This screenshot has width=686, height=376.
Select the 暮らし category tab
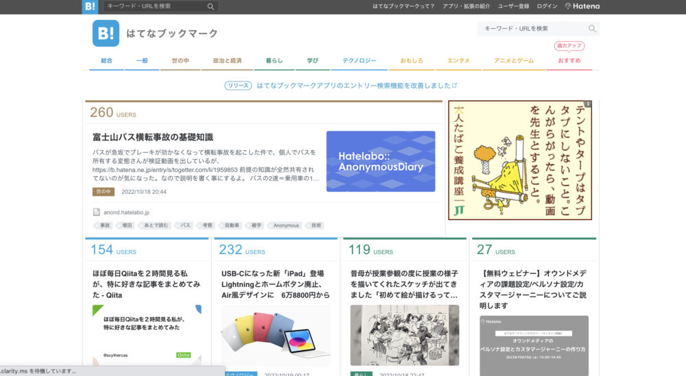(274, 61)
